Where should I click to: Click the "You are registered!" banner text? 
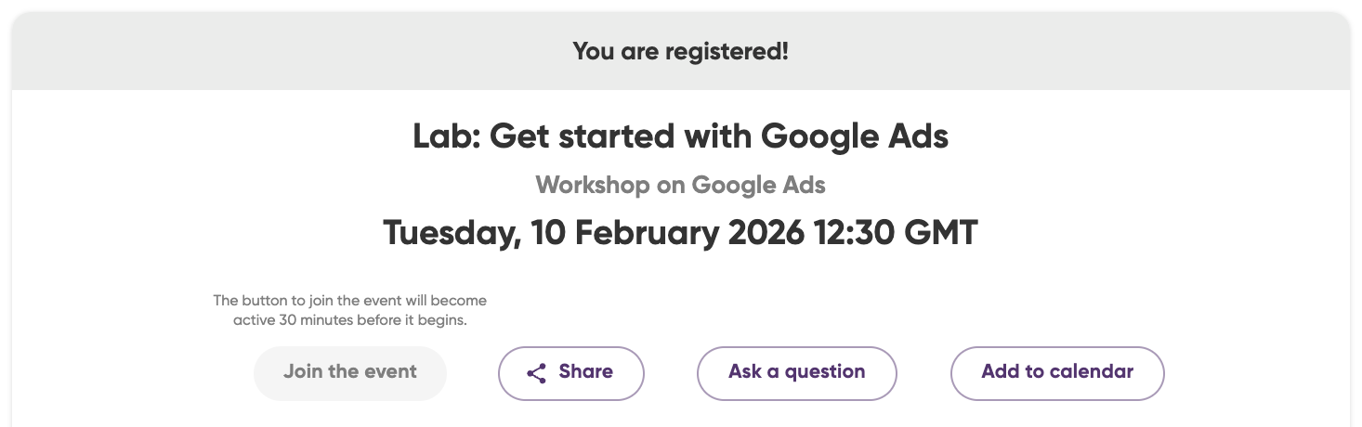click(x=680, y=51)
